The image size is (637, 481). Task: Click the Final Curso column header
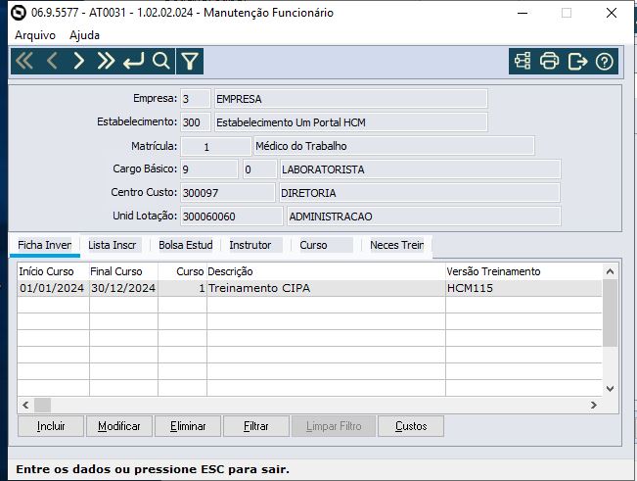click(123, 271)
